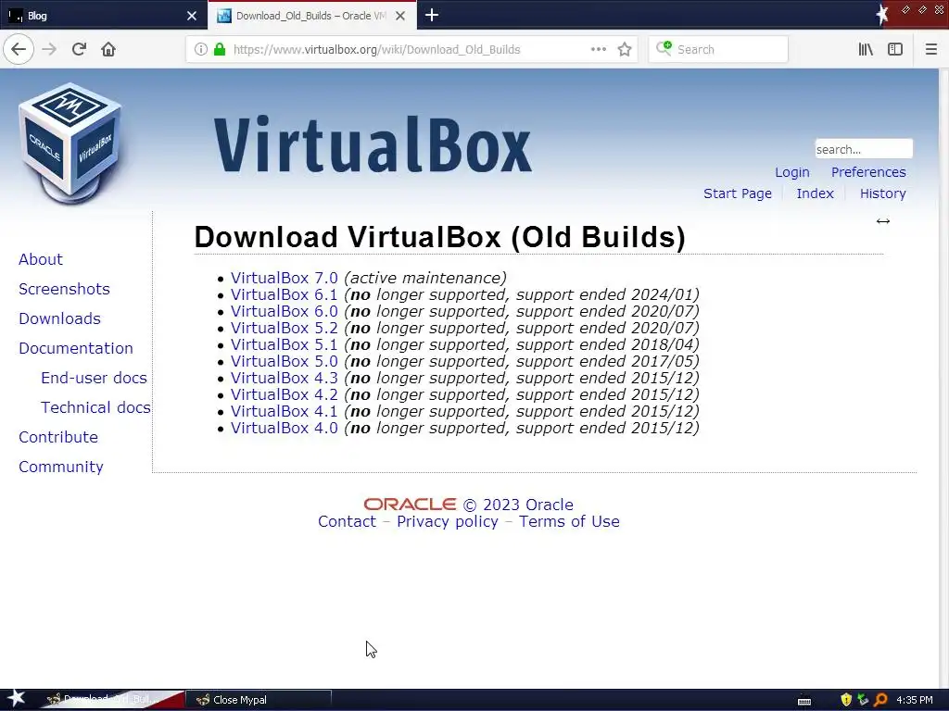
Task: Open VirtualBox 6.1 builds
Action: pyautogui.click(x=284, y=294)
